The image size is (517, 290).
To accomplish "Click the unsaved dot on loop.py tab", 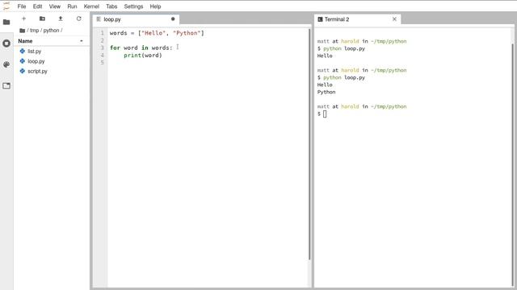I will pyautogui.click(x=173, y=19).
